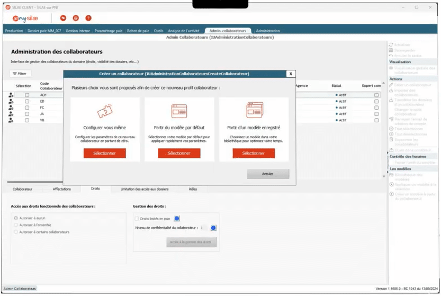Viewport: 441px width, 296px height.
Task: Open the Paramétrage paie menu tab
Action: [109, 31]
